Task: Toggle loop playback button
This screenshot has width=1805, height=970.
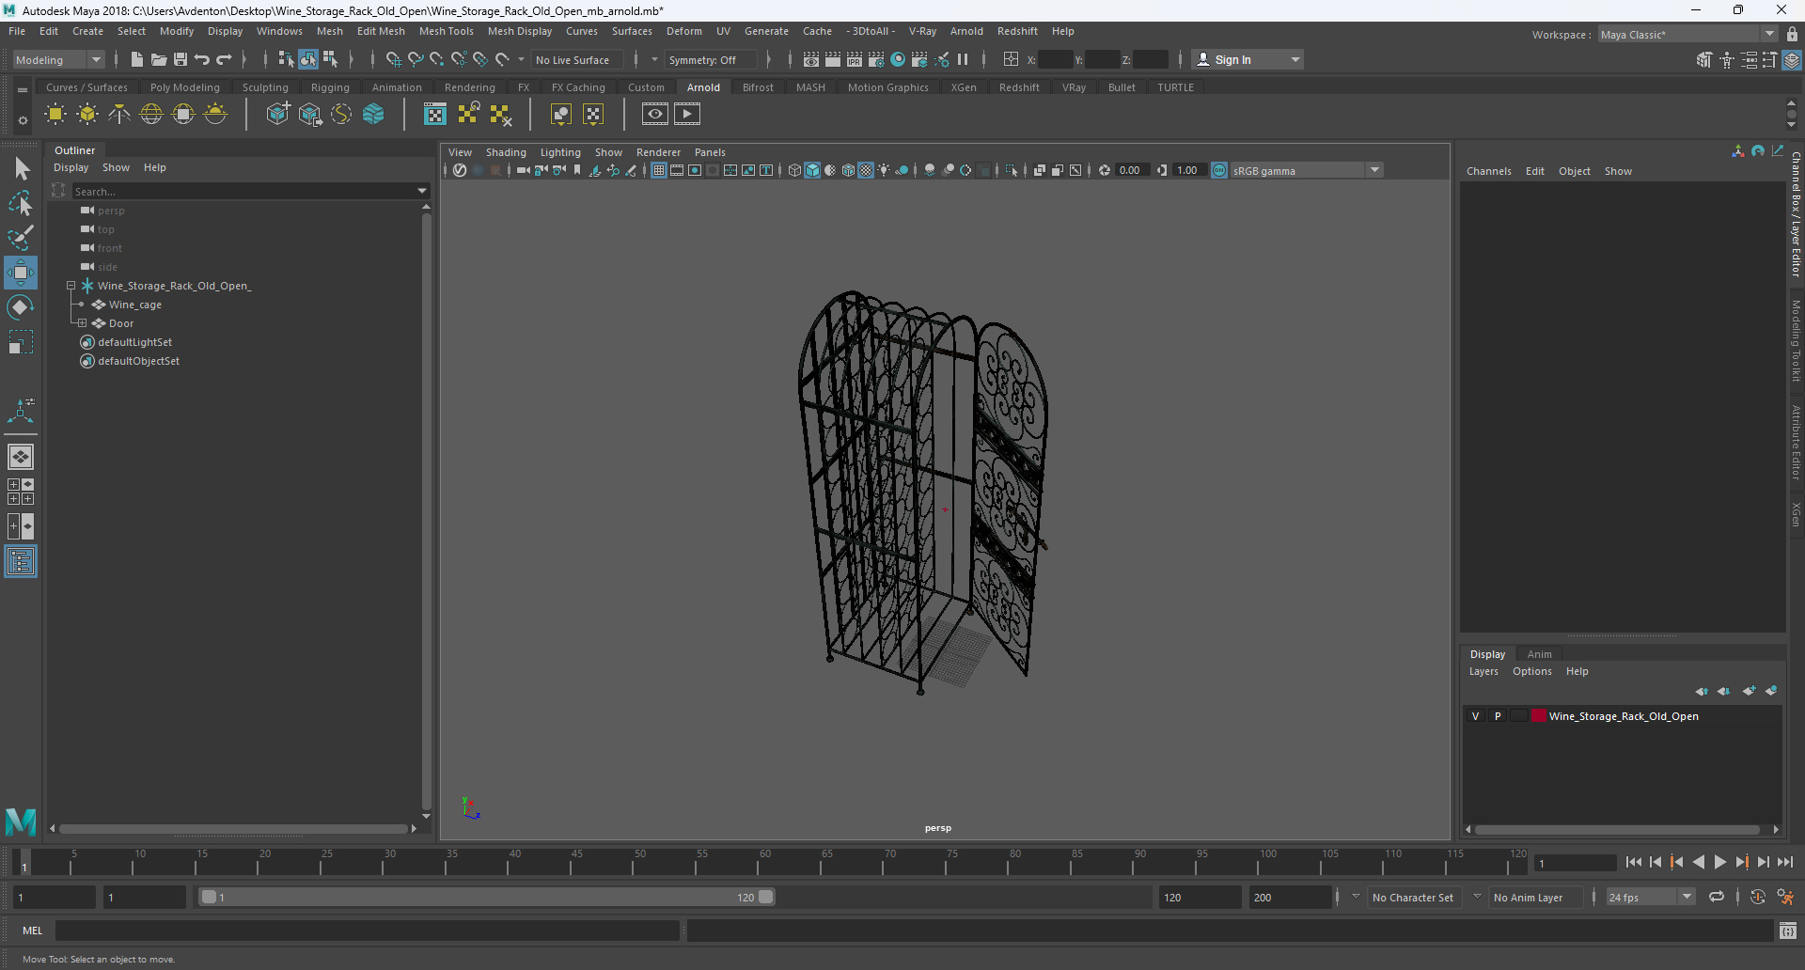Action: pos(1717,897)
